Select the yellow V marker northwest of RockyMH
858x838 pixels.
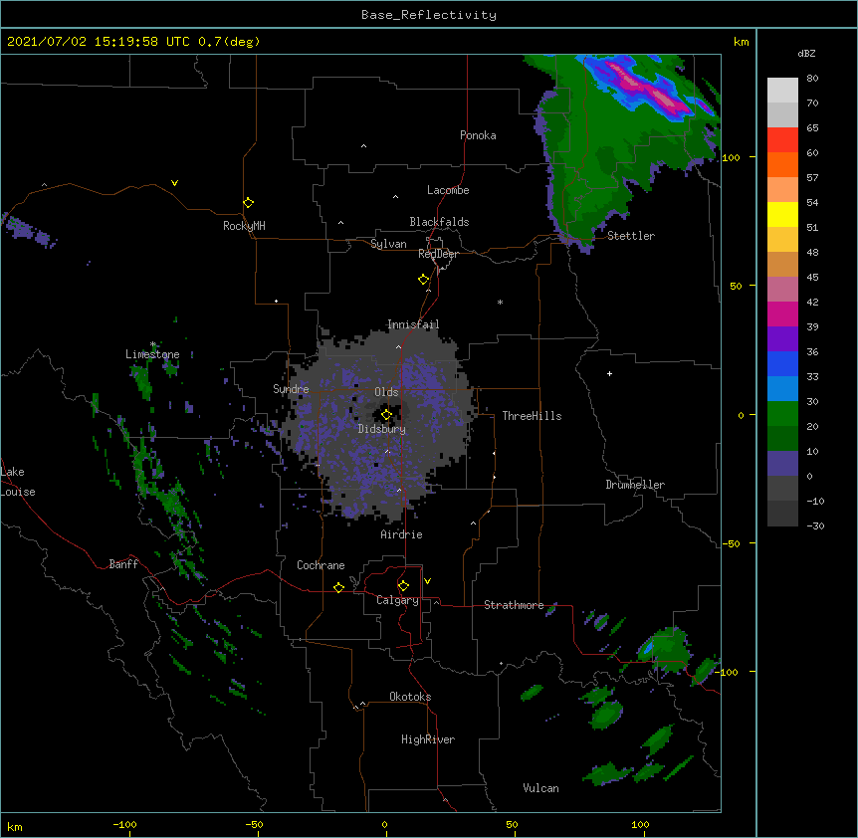pyautogui.click(x=174, y=183)
